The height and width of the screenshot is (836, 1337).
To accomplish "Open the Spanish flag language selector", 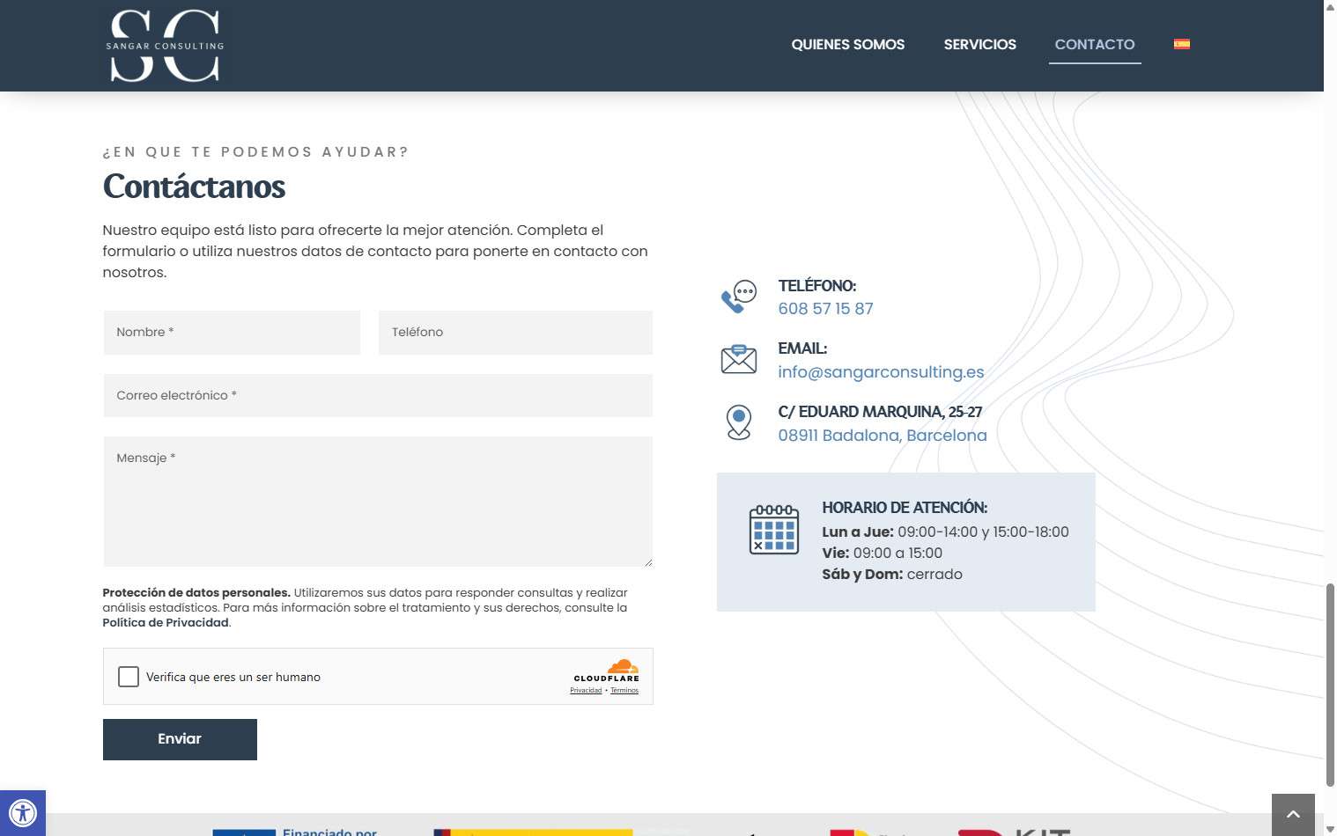I will click(x=1181, y=44).
